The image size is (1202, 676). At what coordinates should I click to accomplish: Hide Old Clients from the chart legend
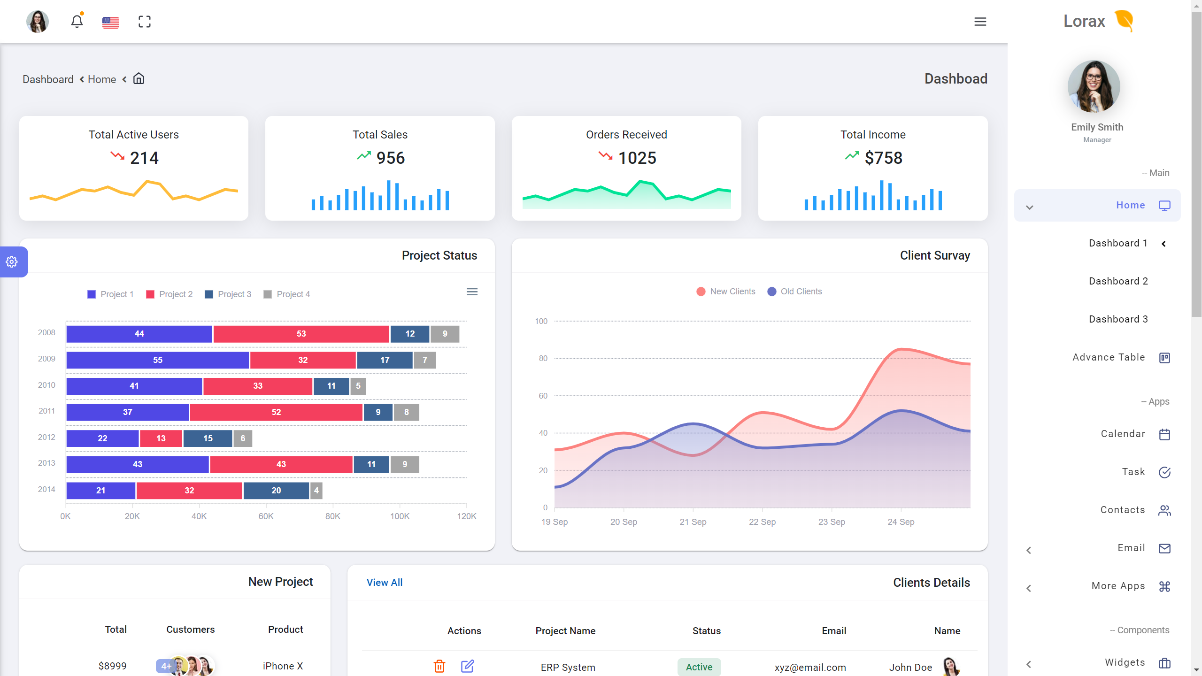[794, 291]
